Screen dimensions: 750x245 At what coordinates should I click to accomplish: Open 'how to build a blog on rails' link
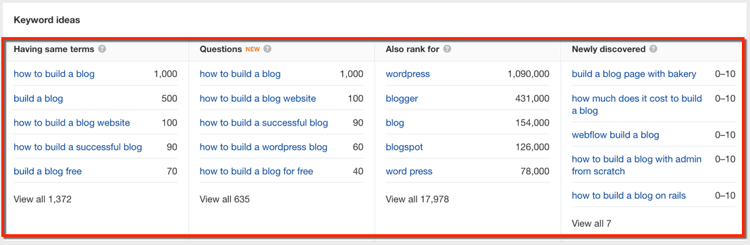pos(628,195)
